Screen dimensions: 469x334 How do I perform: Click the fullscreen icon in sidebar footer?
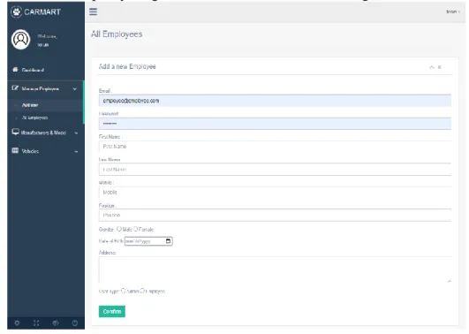tap(36, 323)
